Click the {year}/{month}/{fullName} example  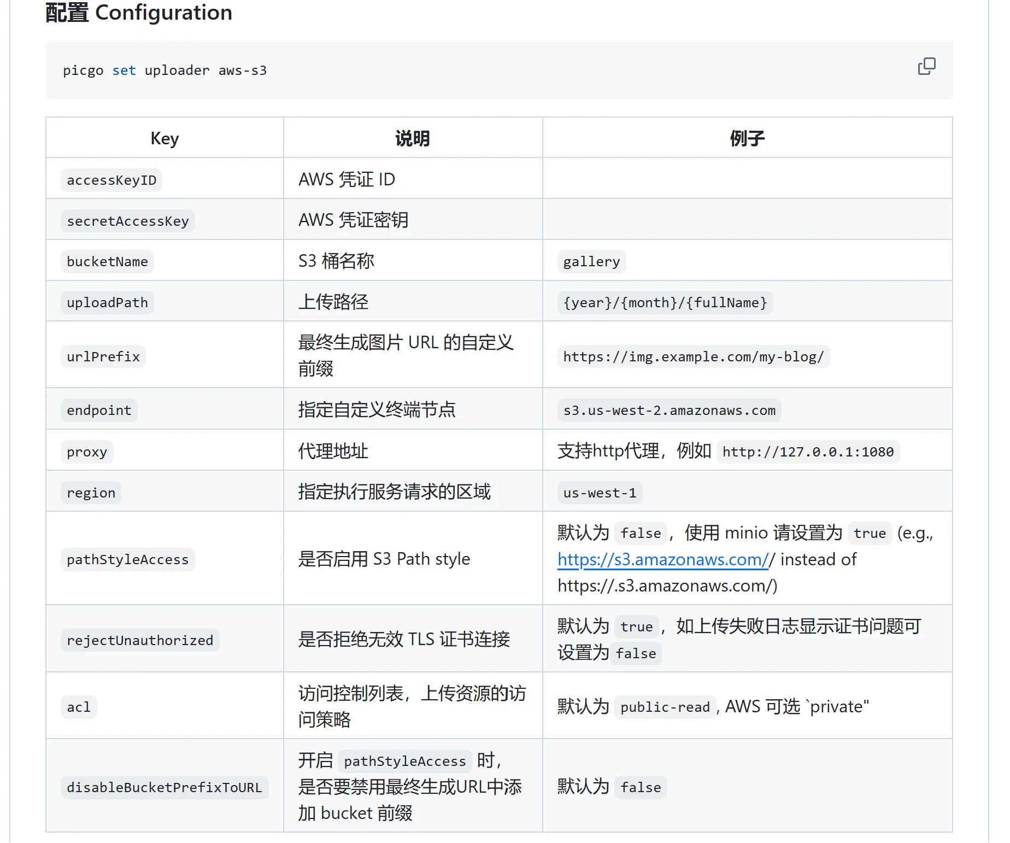point(665,302)
